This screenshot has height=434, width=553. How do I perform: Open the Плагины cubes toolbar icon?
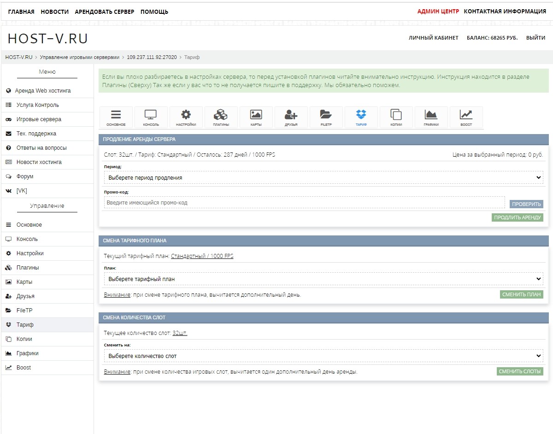[x=221, y=117]
